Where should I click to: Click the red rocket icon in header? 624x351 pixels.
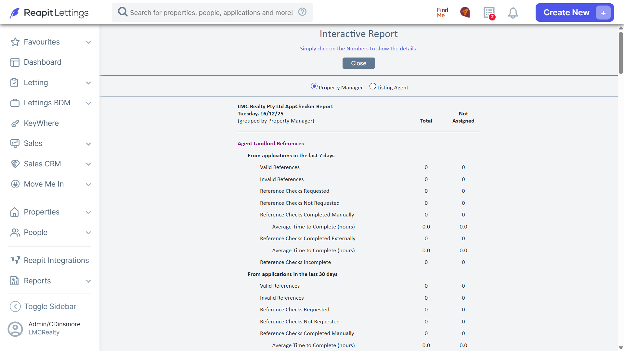465,13
